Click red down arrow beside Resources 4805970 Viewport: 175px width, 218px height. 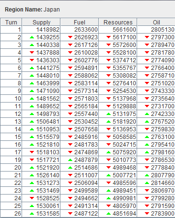pos(108,206)
